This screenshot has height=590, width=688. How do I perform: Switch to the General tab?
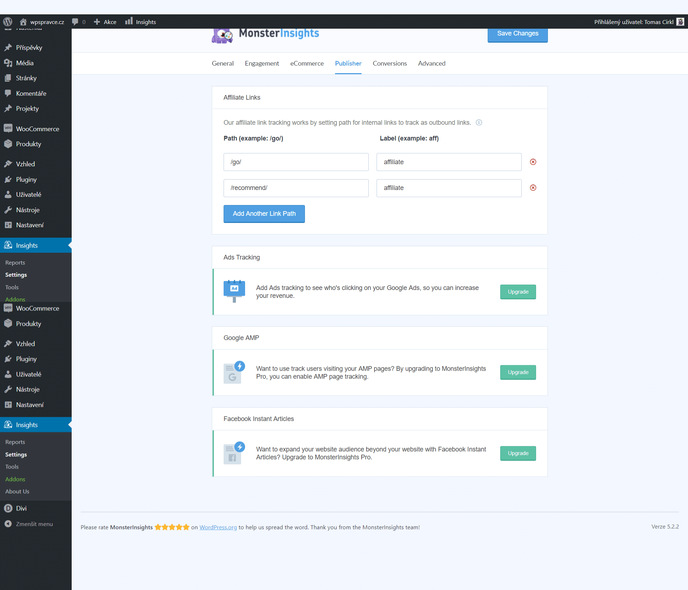pyautogui.click(x=223, y=63)
